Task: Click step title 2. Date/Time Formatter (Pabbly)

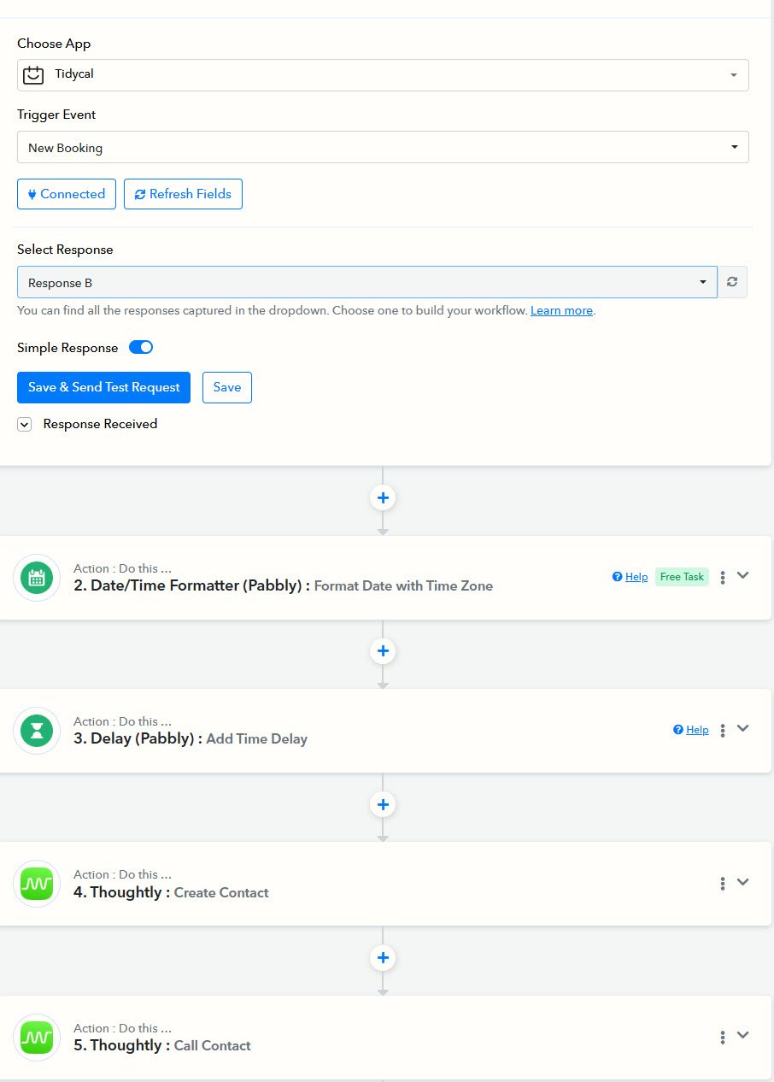Action: click(192, 585)
